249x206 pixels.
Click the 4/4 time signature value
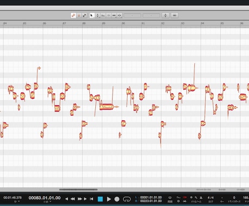[211, 197]
